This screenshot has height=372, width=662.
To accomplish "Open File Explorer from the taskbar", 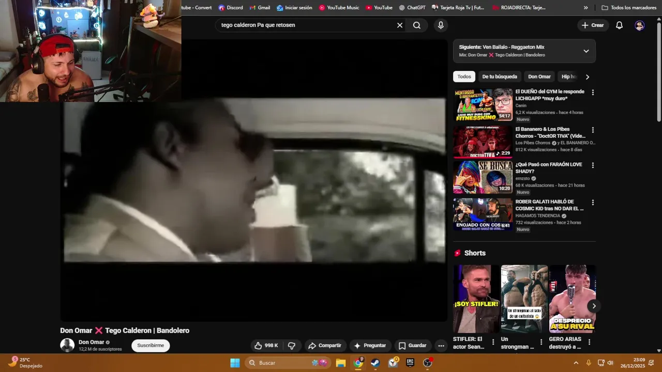I will [340, 363].
